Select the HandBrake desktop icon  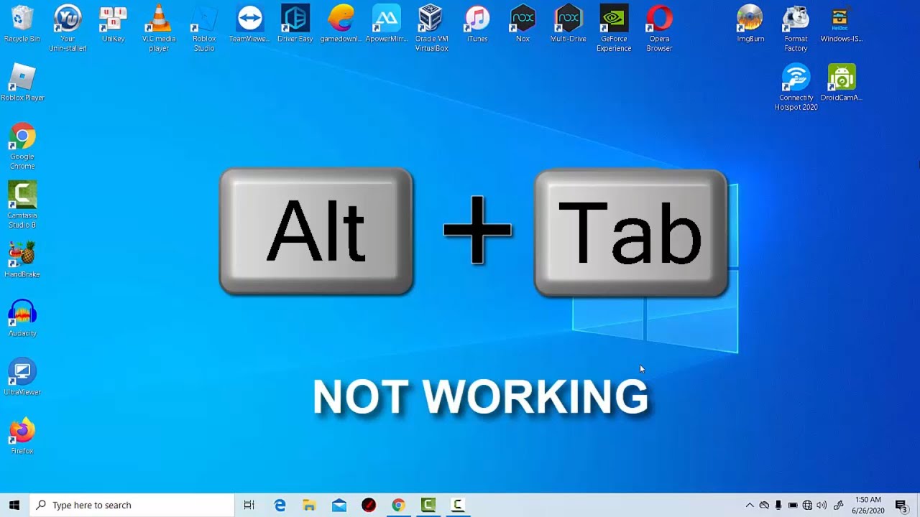point(22,256)
